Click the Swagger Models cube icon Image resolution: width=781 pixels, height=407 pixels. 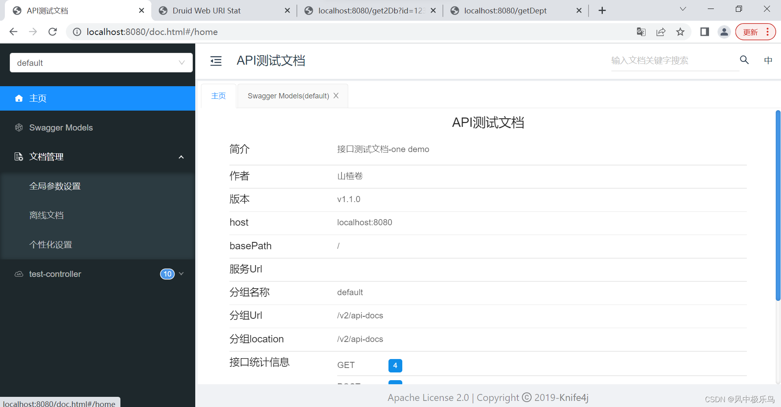coord(19,128)
